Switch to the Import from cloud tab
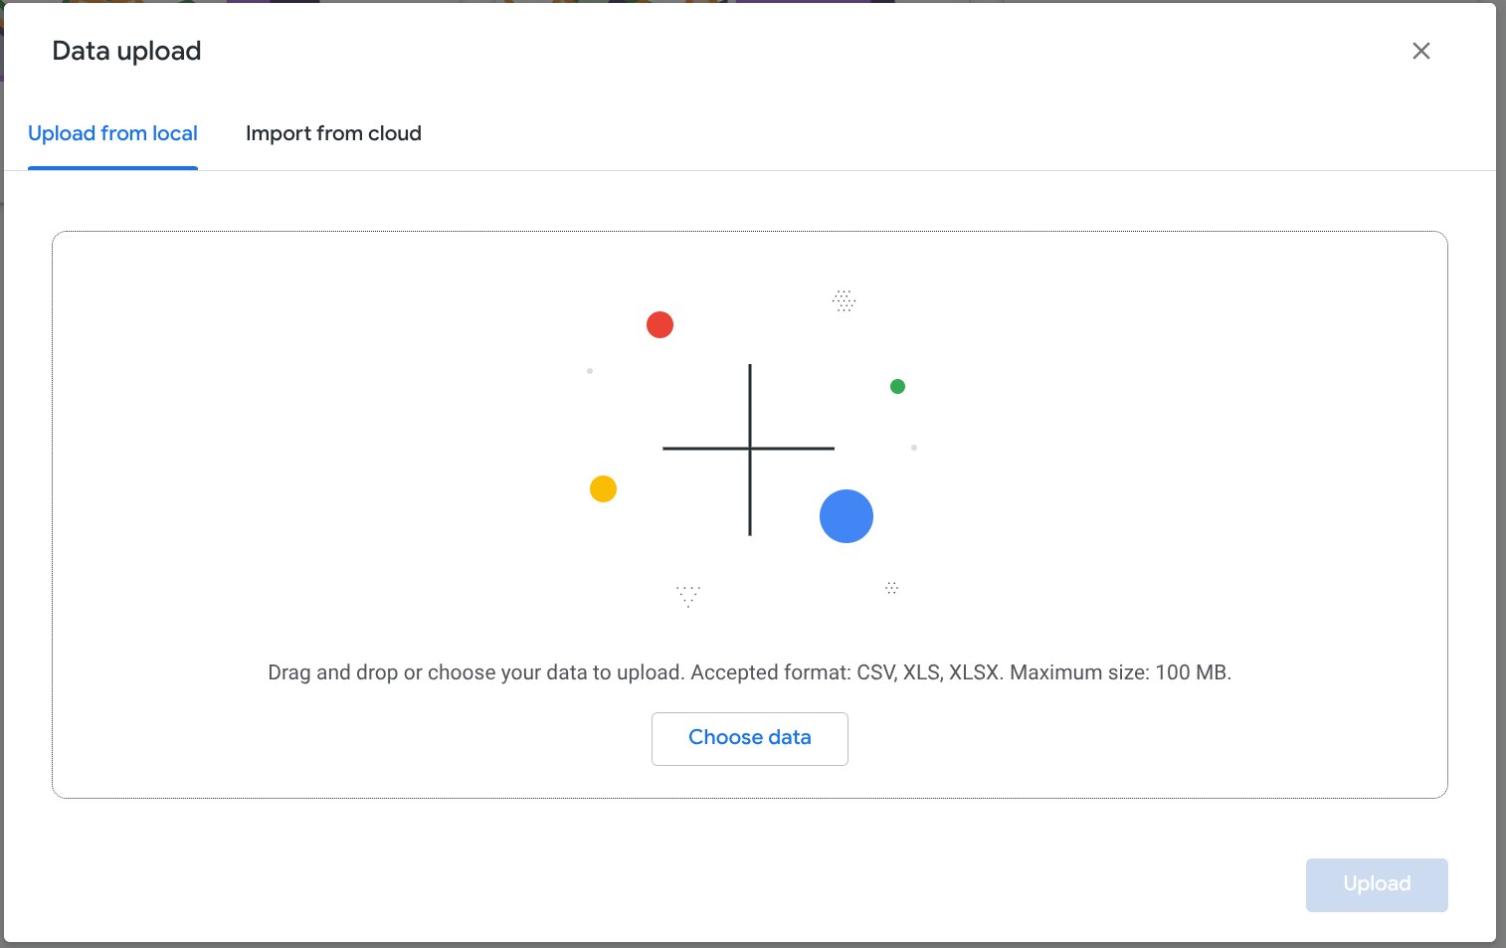 [333, 133]
